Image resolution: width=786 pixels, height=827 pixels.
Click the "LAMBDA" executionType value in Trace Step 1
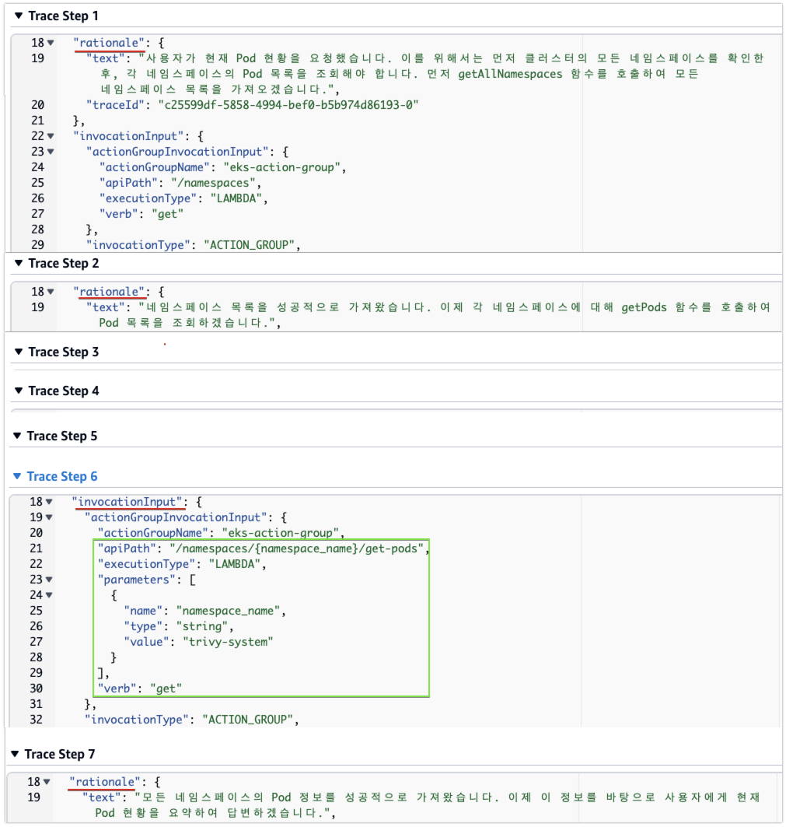click(236, 198)
